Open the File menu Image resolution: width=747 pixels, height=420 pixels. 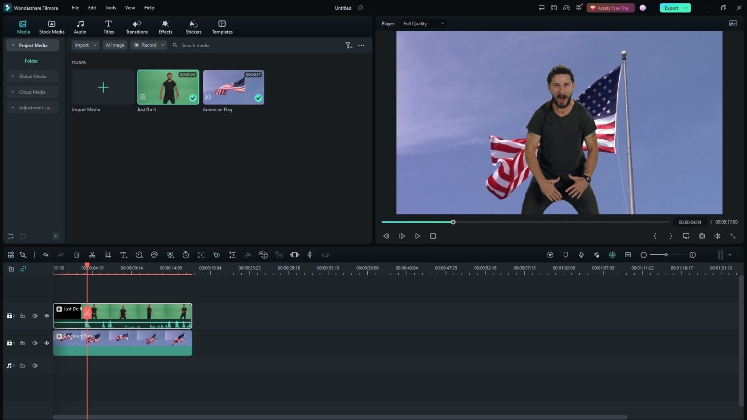75,8
